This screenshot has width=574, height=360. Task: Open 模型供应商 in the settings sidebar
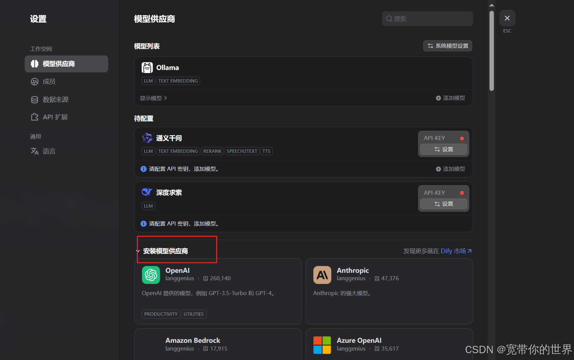pos(66,64)
